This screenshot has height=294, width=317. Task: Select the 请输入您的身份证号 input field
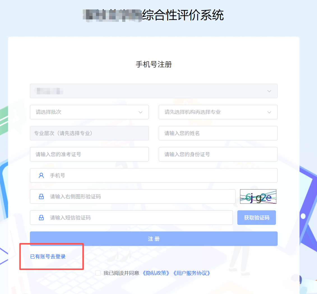218,154
